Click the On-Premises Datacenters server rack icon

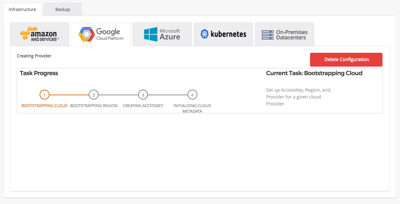(268, 35)
